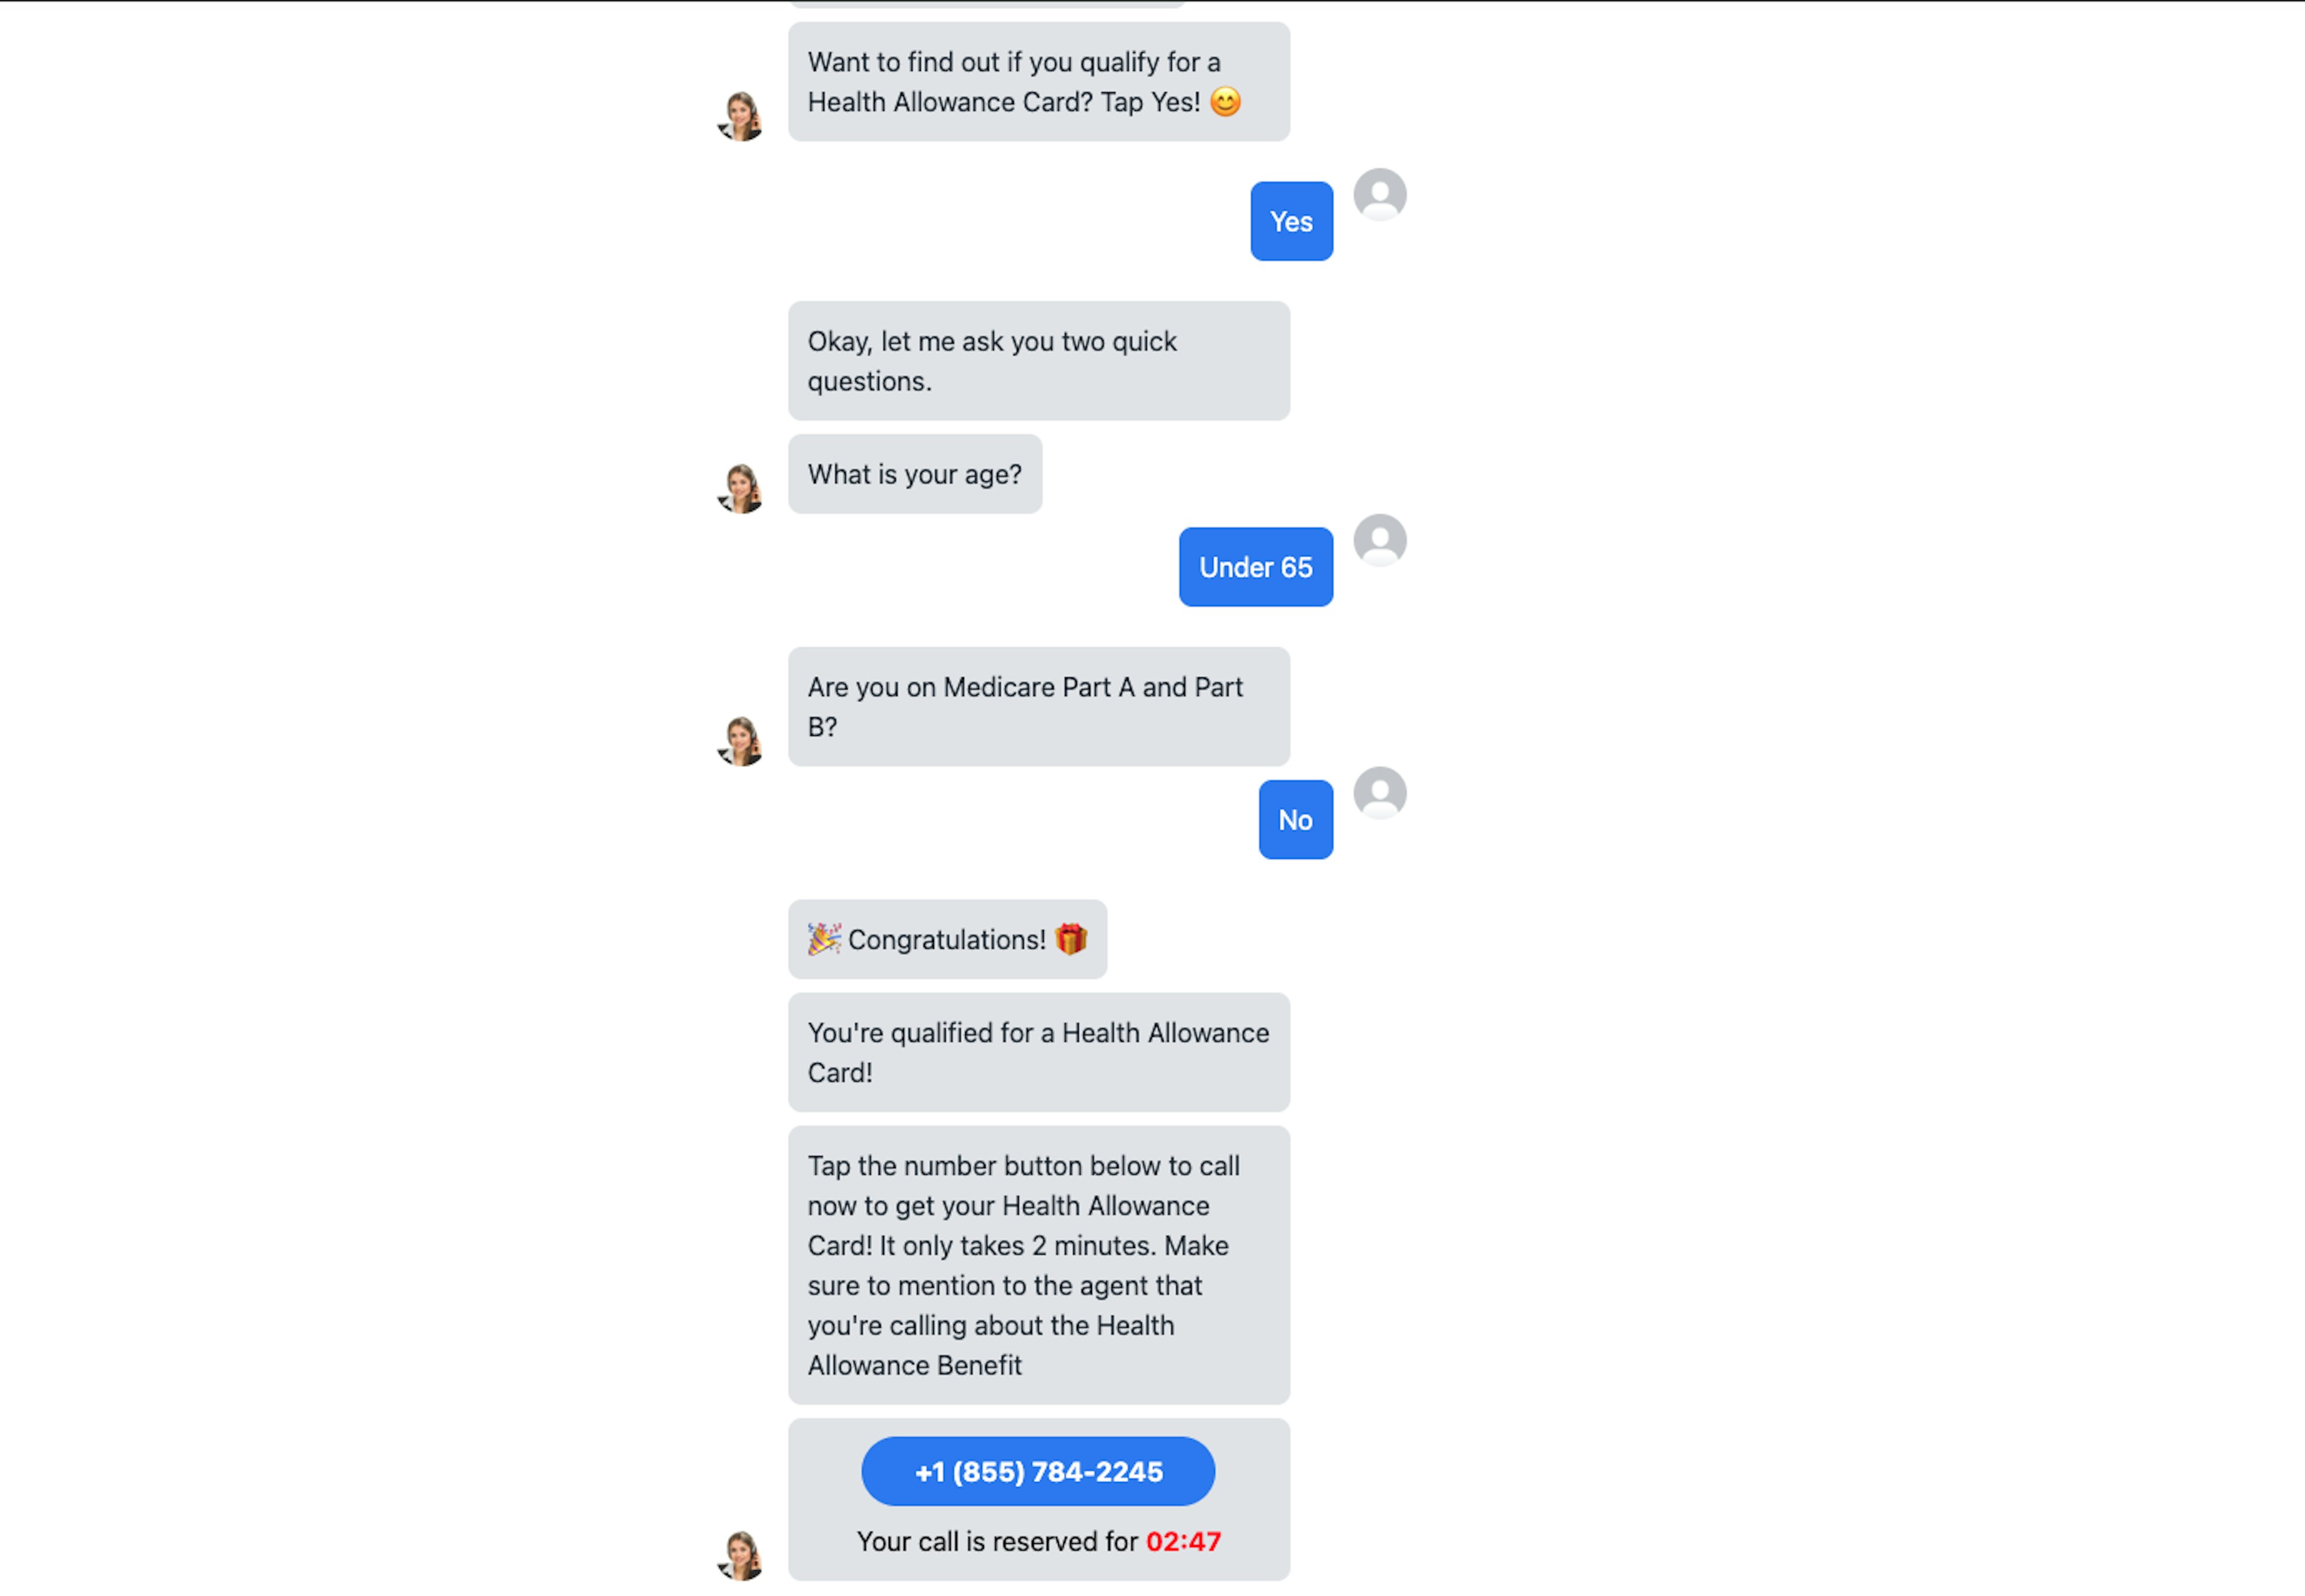2305x1596 pixels.
Task: Click the red 02:47 countdown timer
Action: [1184, 1541]
